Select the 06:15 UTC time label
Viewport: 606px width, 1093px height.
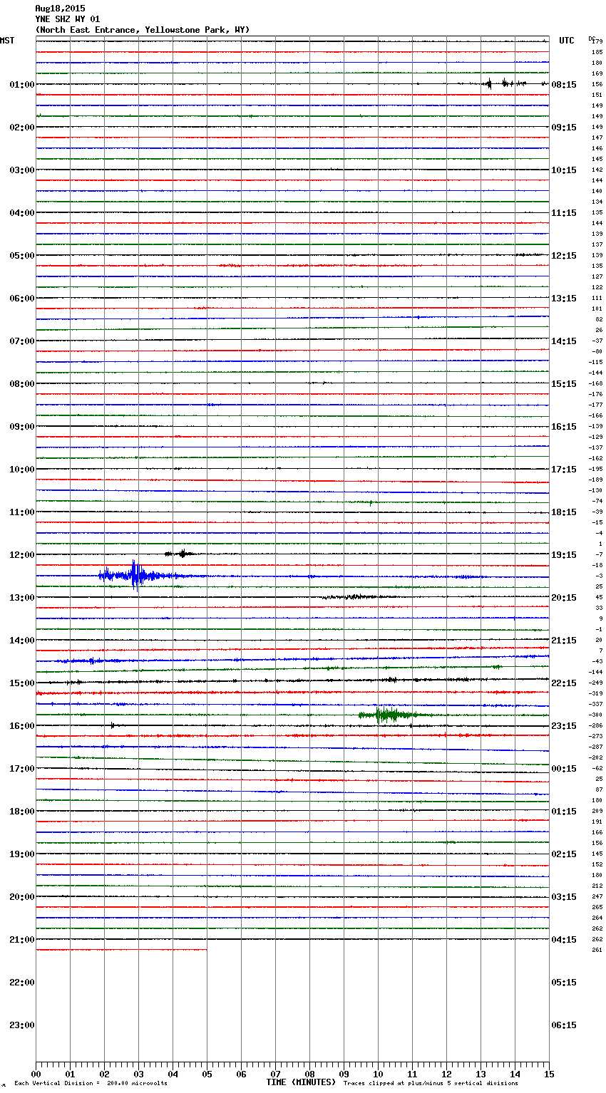pos(564,1025)
